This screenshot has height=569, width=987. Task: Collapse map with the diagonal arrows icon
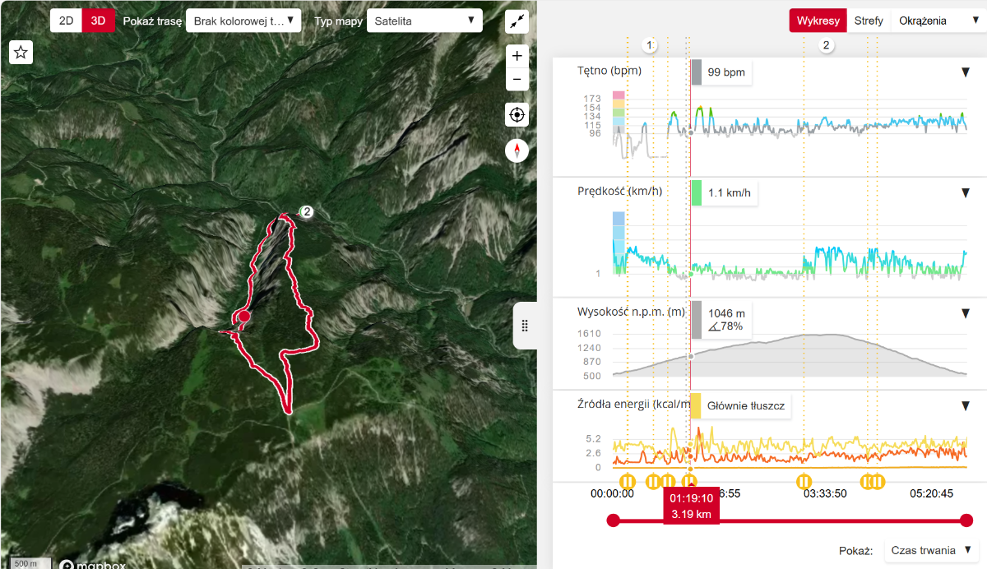[517, 22]
